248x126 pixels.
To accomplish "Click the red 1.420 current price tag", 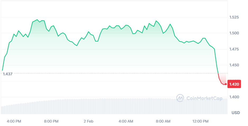I will pyautogui.click(x=234, y=84).
